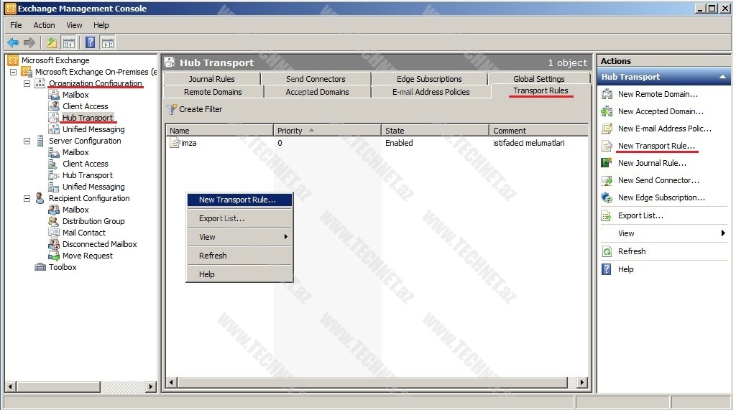Screen dimensions: 736x410
Task: Click the Create Filter funnel icon
Action: pos(171,109)
